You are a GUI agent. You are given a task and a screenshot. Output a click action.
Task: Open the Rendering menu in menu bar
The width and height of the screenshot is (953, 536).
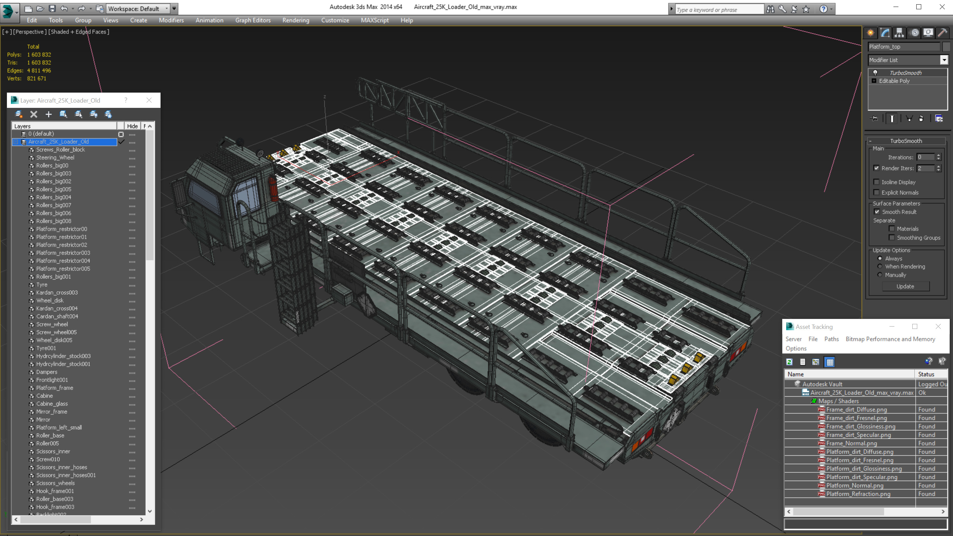pos(295,20)
